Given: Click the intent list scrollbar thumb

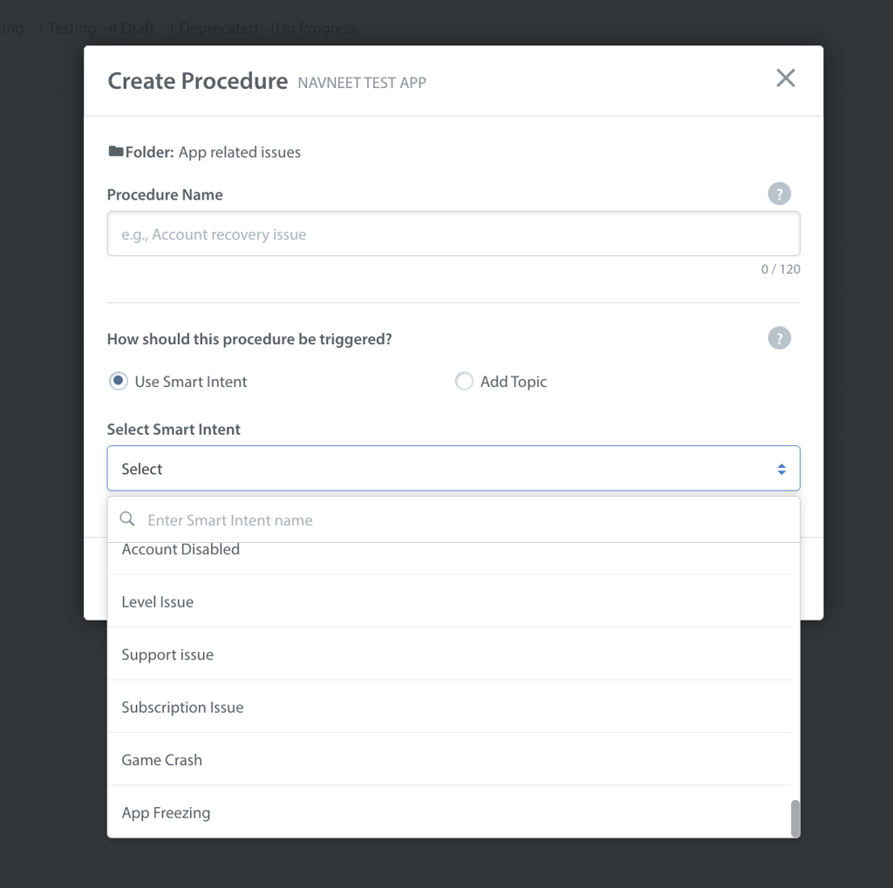Looking at the screenshot, I should [794, 818].
